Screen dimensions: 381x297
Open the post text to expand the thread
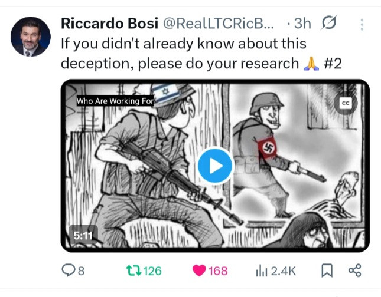click(x=201, y=54)
